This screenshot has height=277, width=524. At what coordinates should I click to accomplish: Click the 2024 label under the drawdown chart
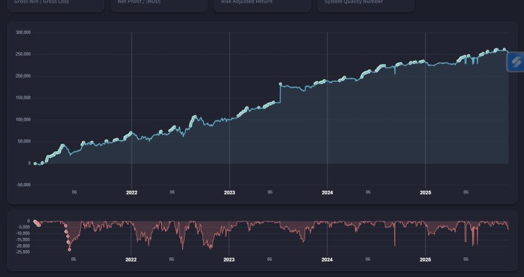click(327, 259)
